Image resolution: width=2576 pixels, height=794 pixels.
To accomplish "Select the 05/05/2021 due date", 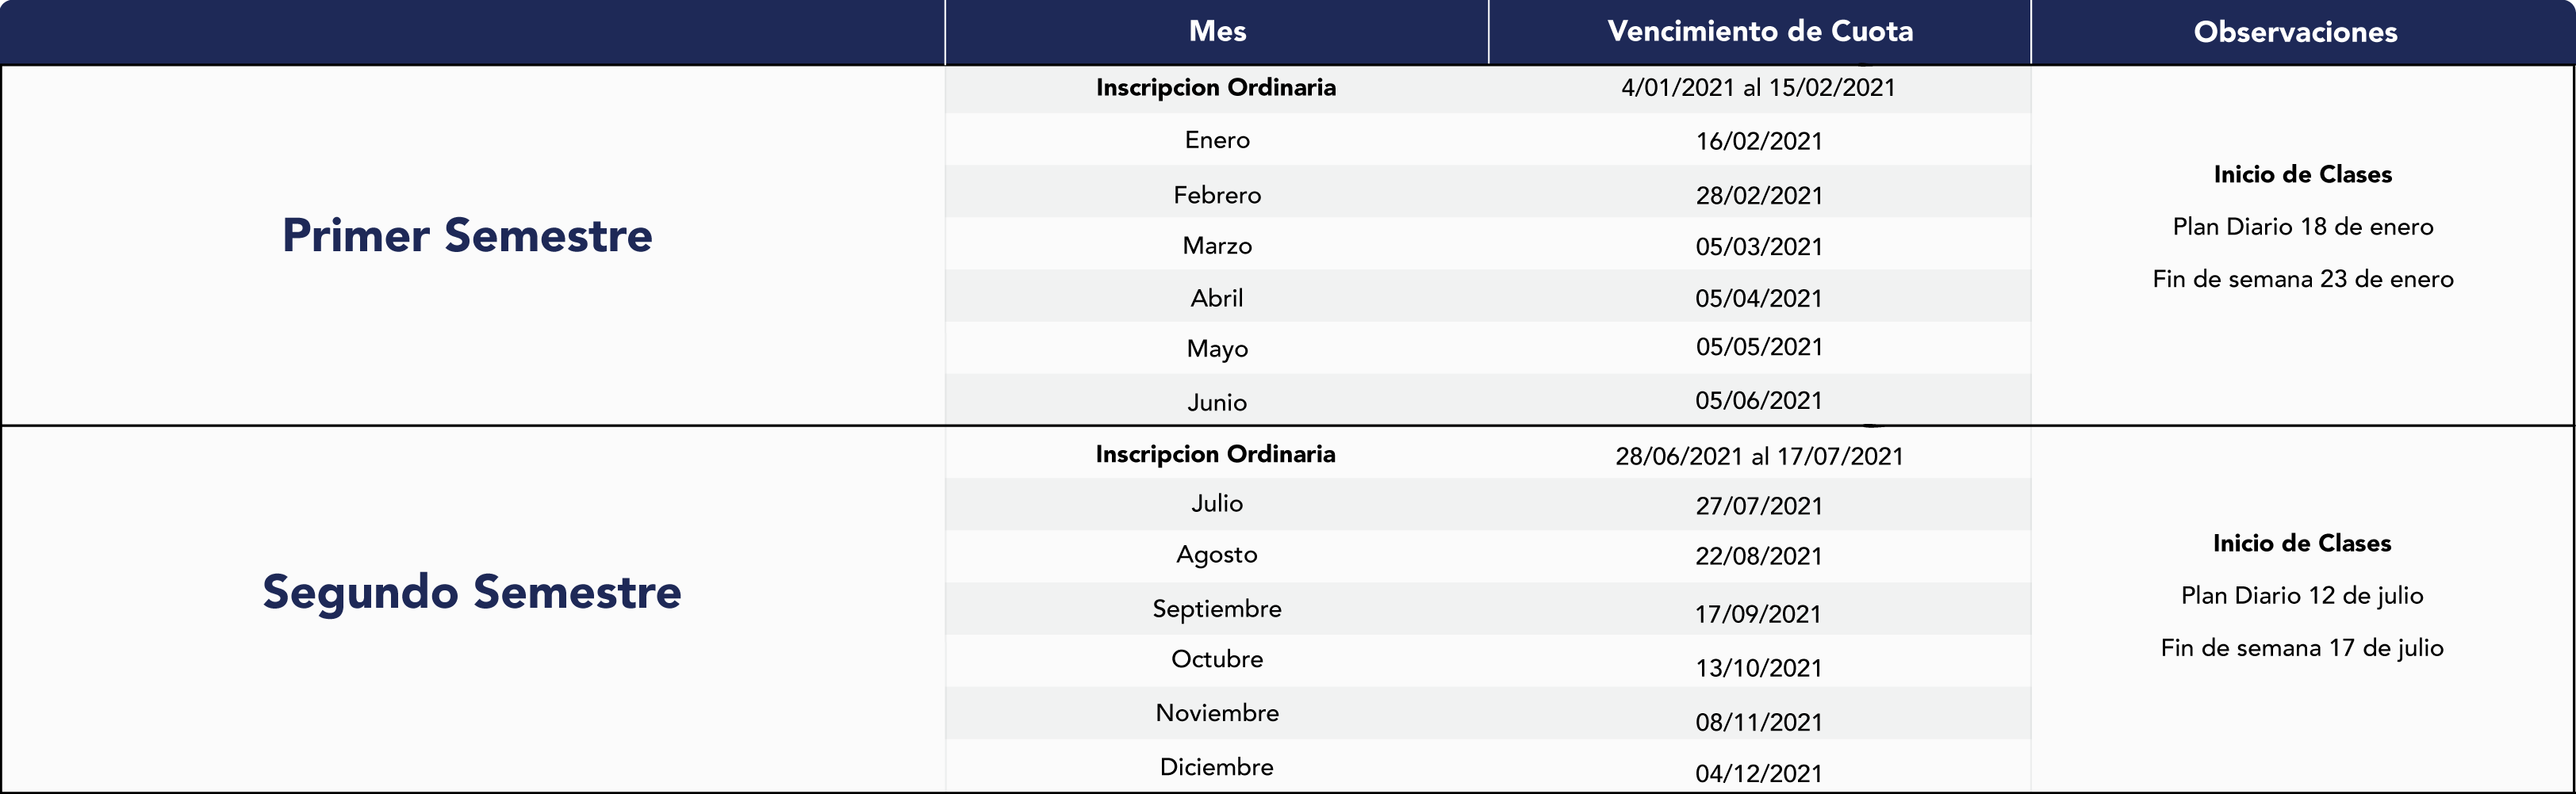I will point(1759,348).
